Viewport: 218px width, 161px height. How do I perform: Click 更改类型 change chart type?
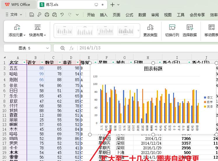click(x=150, y=30)
